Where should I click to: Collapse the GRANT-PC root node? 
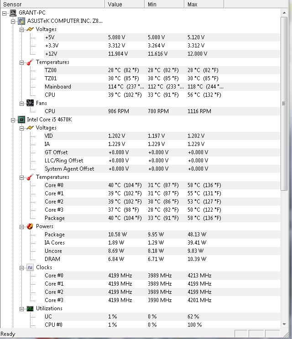pyautogui.click(x=4, y=13)
